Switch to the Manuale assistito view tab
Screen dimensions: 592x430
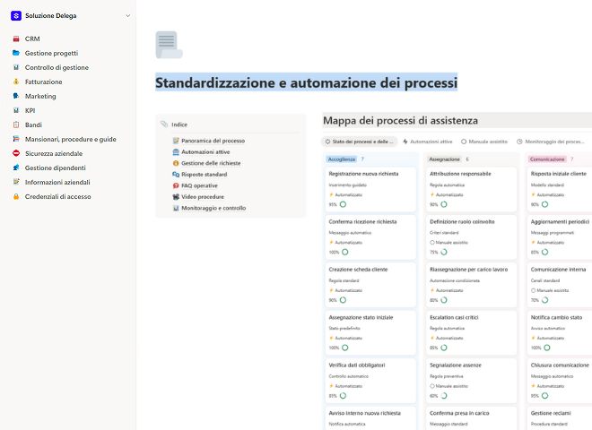coord(484,142)
